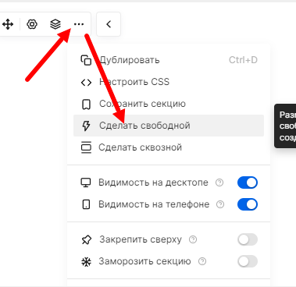Click the Сделать сквозной layout icon
296x287 pixels.
coord(86,147)
